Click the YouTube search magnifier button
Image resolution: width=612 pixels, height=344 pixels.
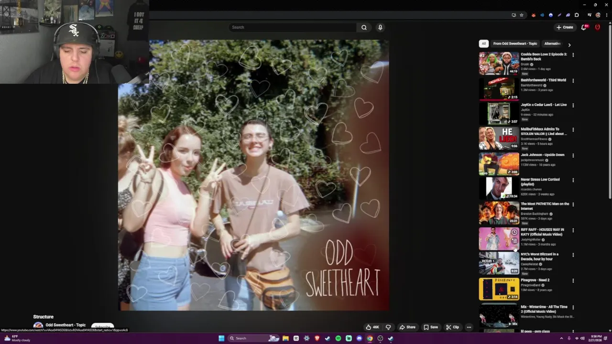click(364, 27)
